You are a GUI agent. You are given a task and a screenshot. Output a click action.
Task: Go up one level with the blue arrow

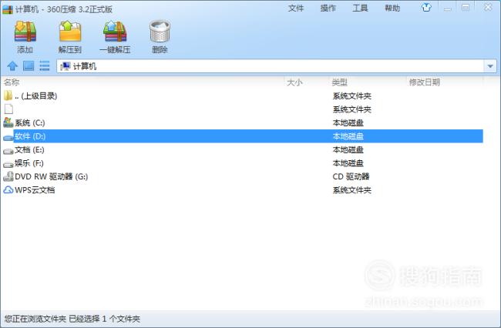coord(12,66)
